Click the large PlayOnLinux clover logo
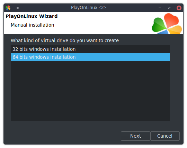 tap(167, 24)
